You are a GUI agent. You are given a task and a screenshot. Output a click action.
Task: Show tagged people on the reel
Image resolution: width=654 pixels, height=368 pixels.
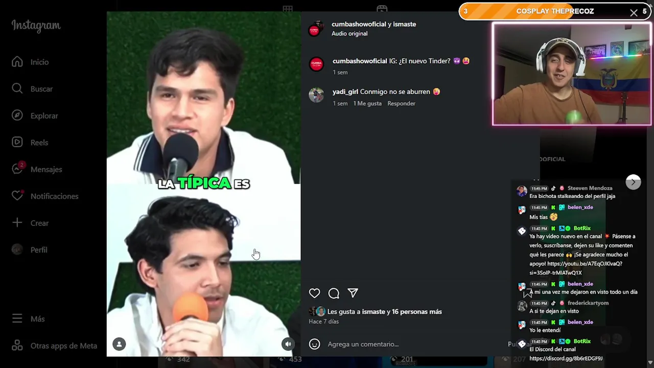point(119,344)
